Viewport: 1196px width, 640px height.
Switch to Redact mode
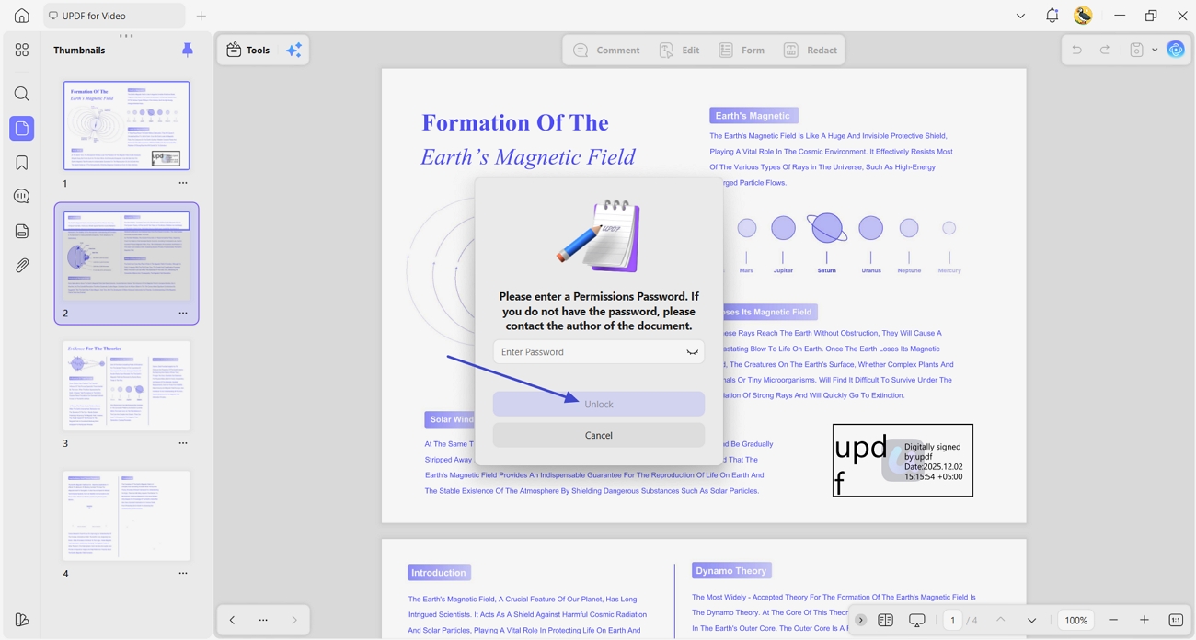pyautogui.click(x=811, y=51)
